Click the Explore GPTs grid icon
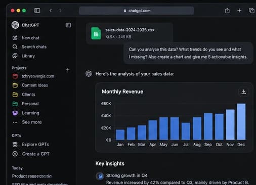Viewport: 256px width, 185px height. pyautogui.click(x=15, y=145)
